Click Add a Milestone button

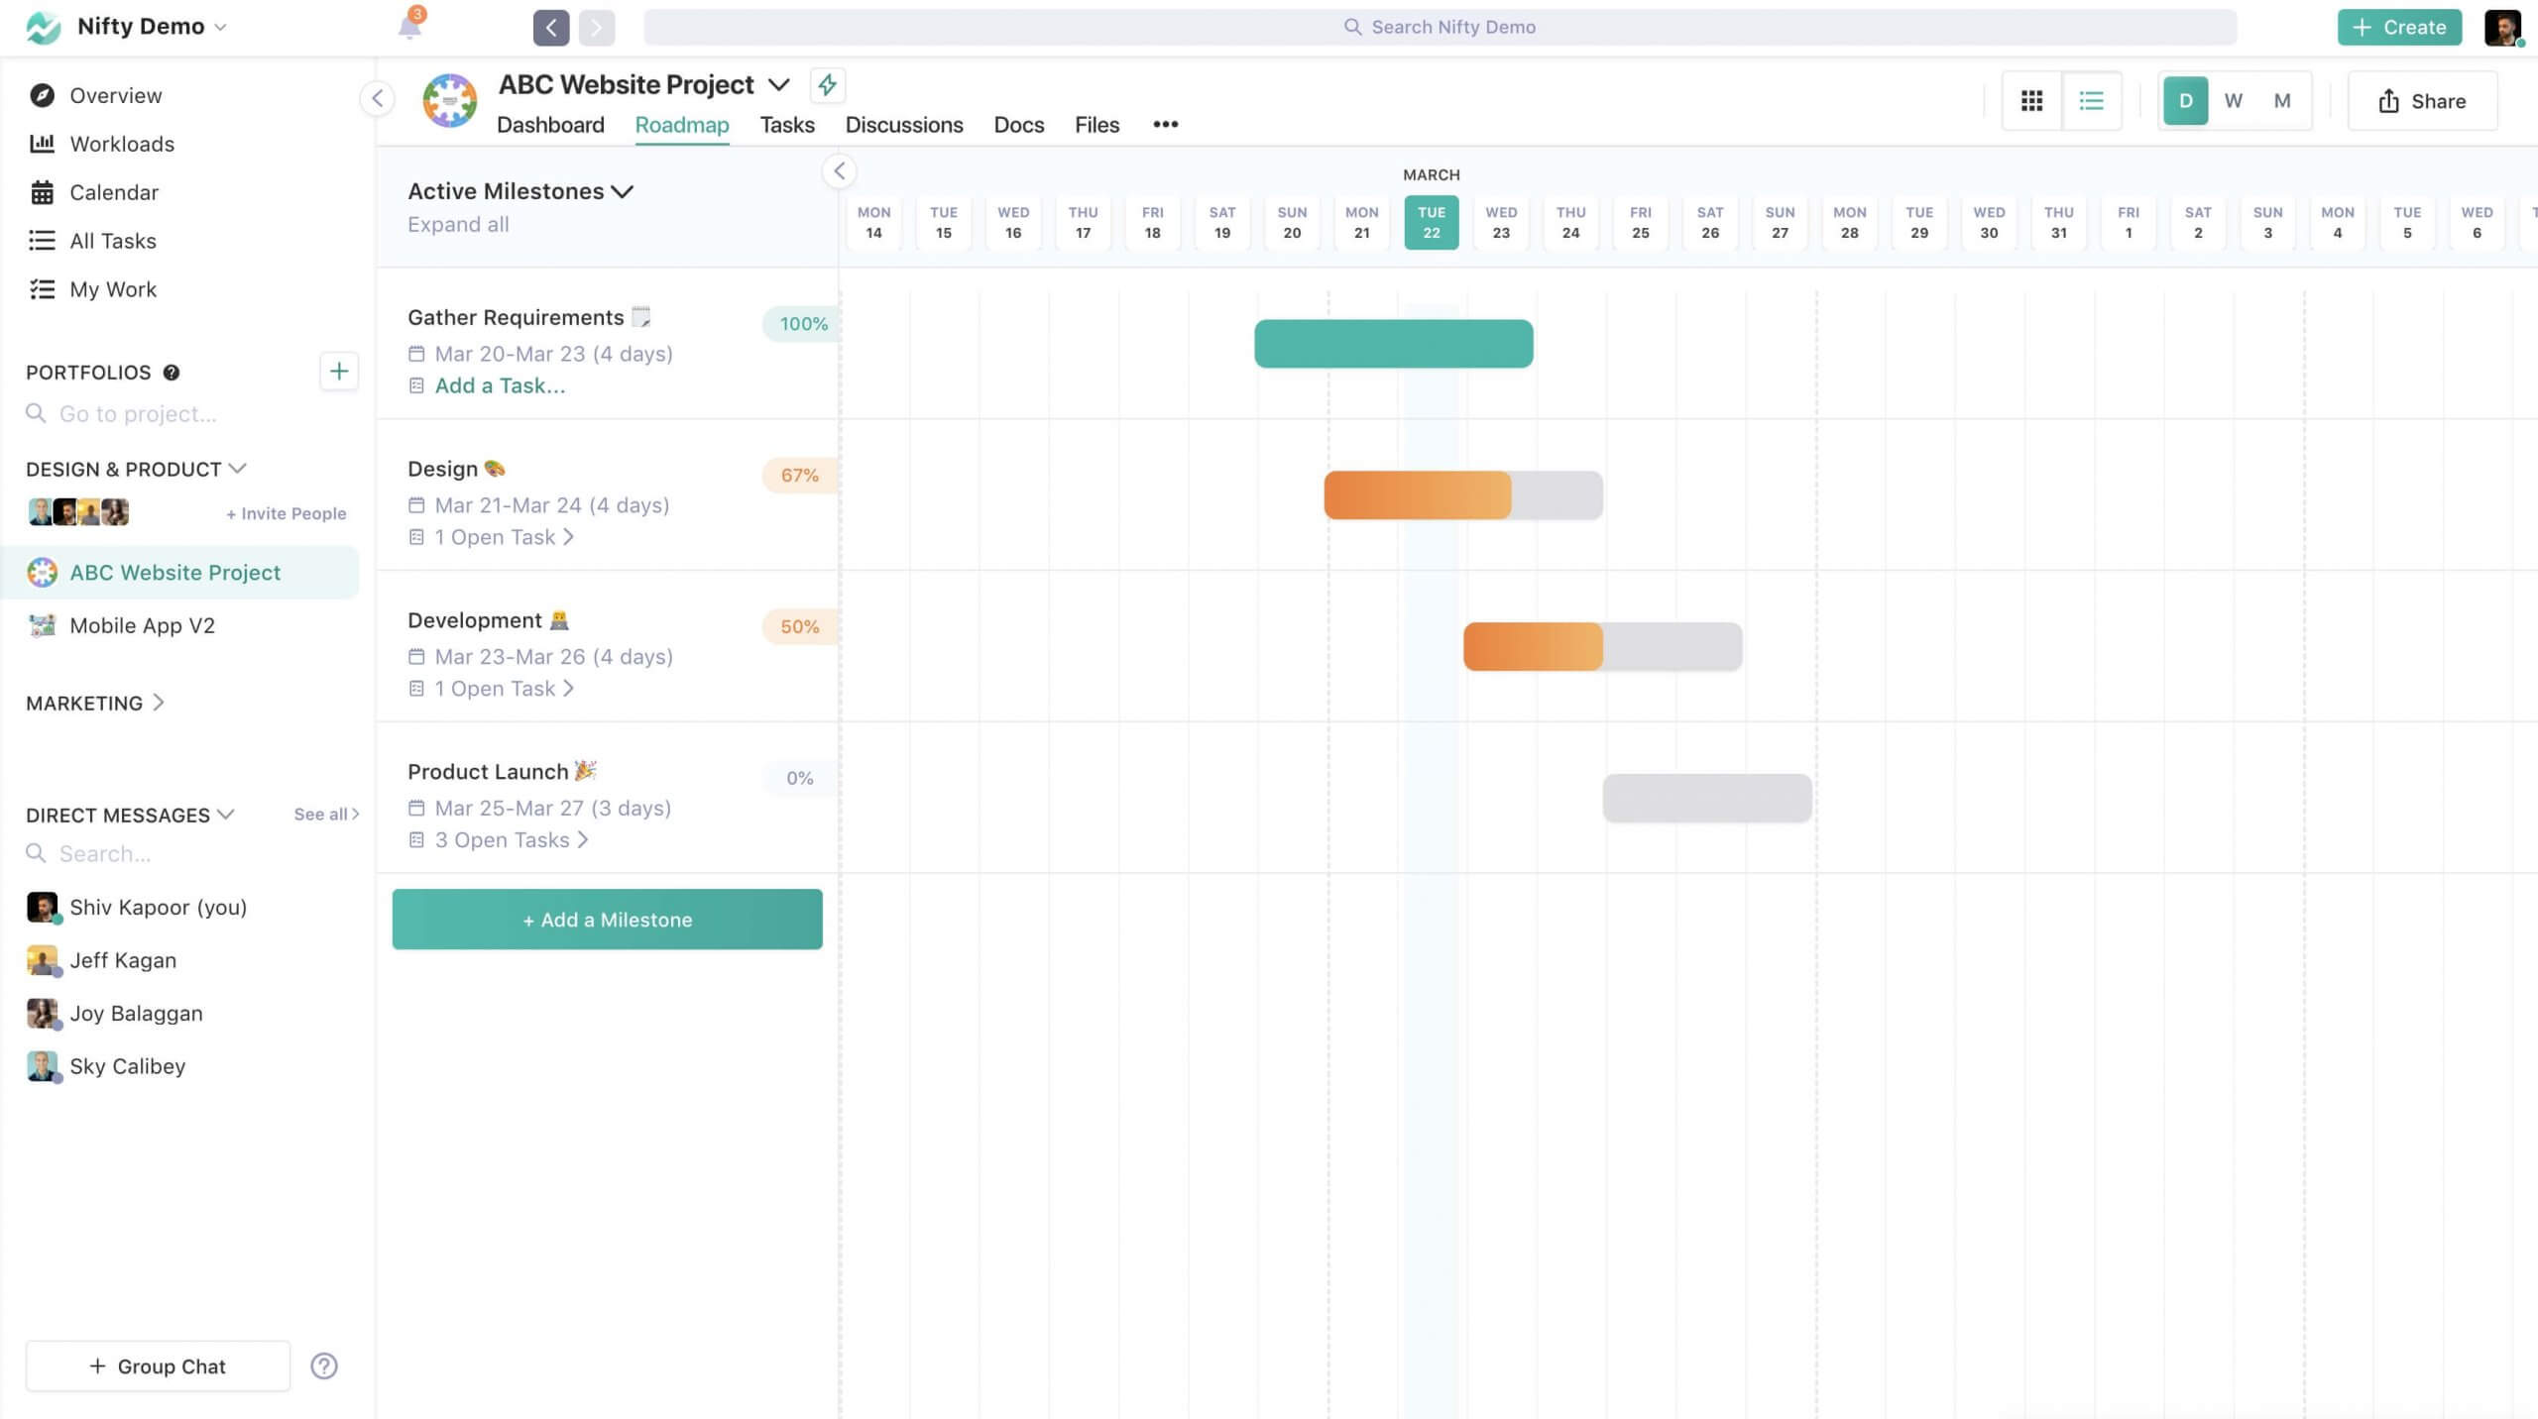pyautogui.click(x=607, y=919)
